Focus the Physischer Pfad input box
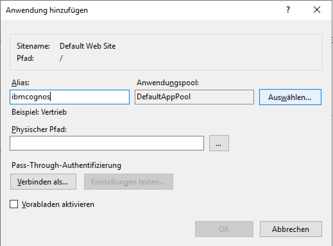The image size is (333, 246). pyautogui.click(x=107, y=143)
